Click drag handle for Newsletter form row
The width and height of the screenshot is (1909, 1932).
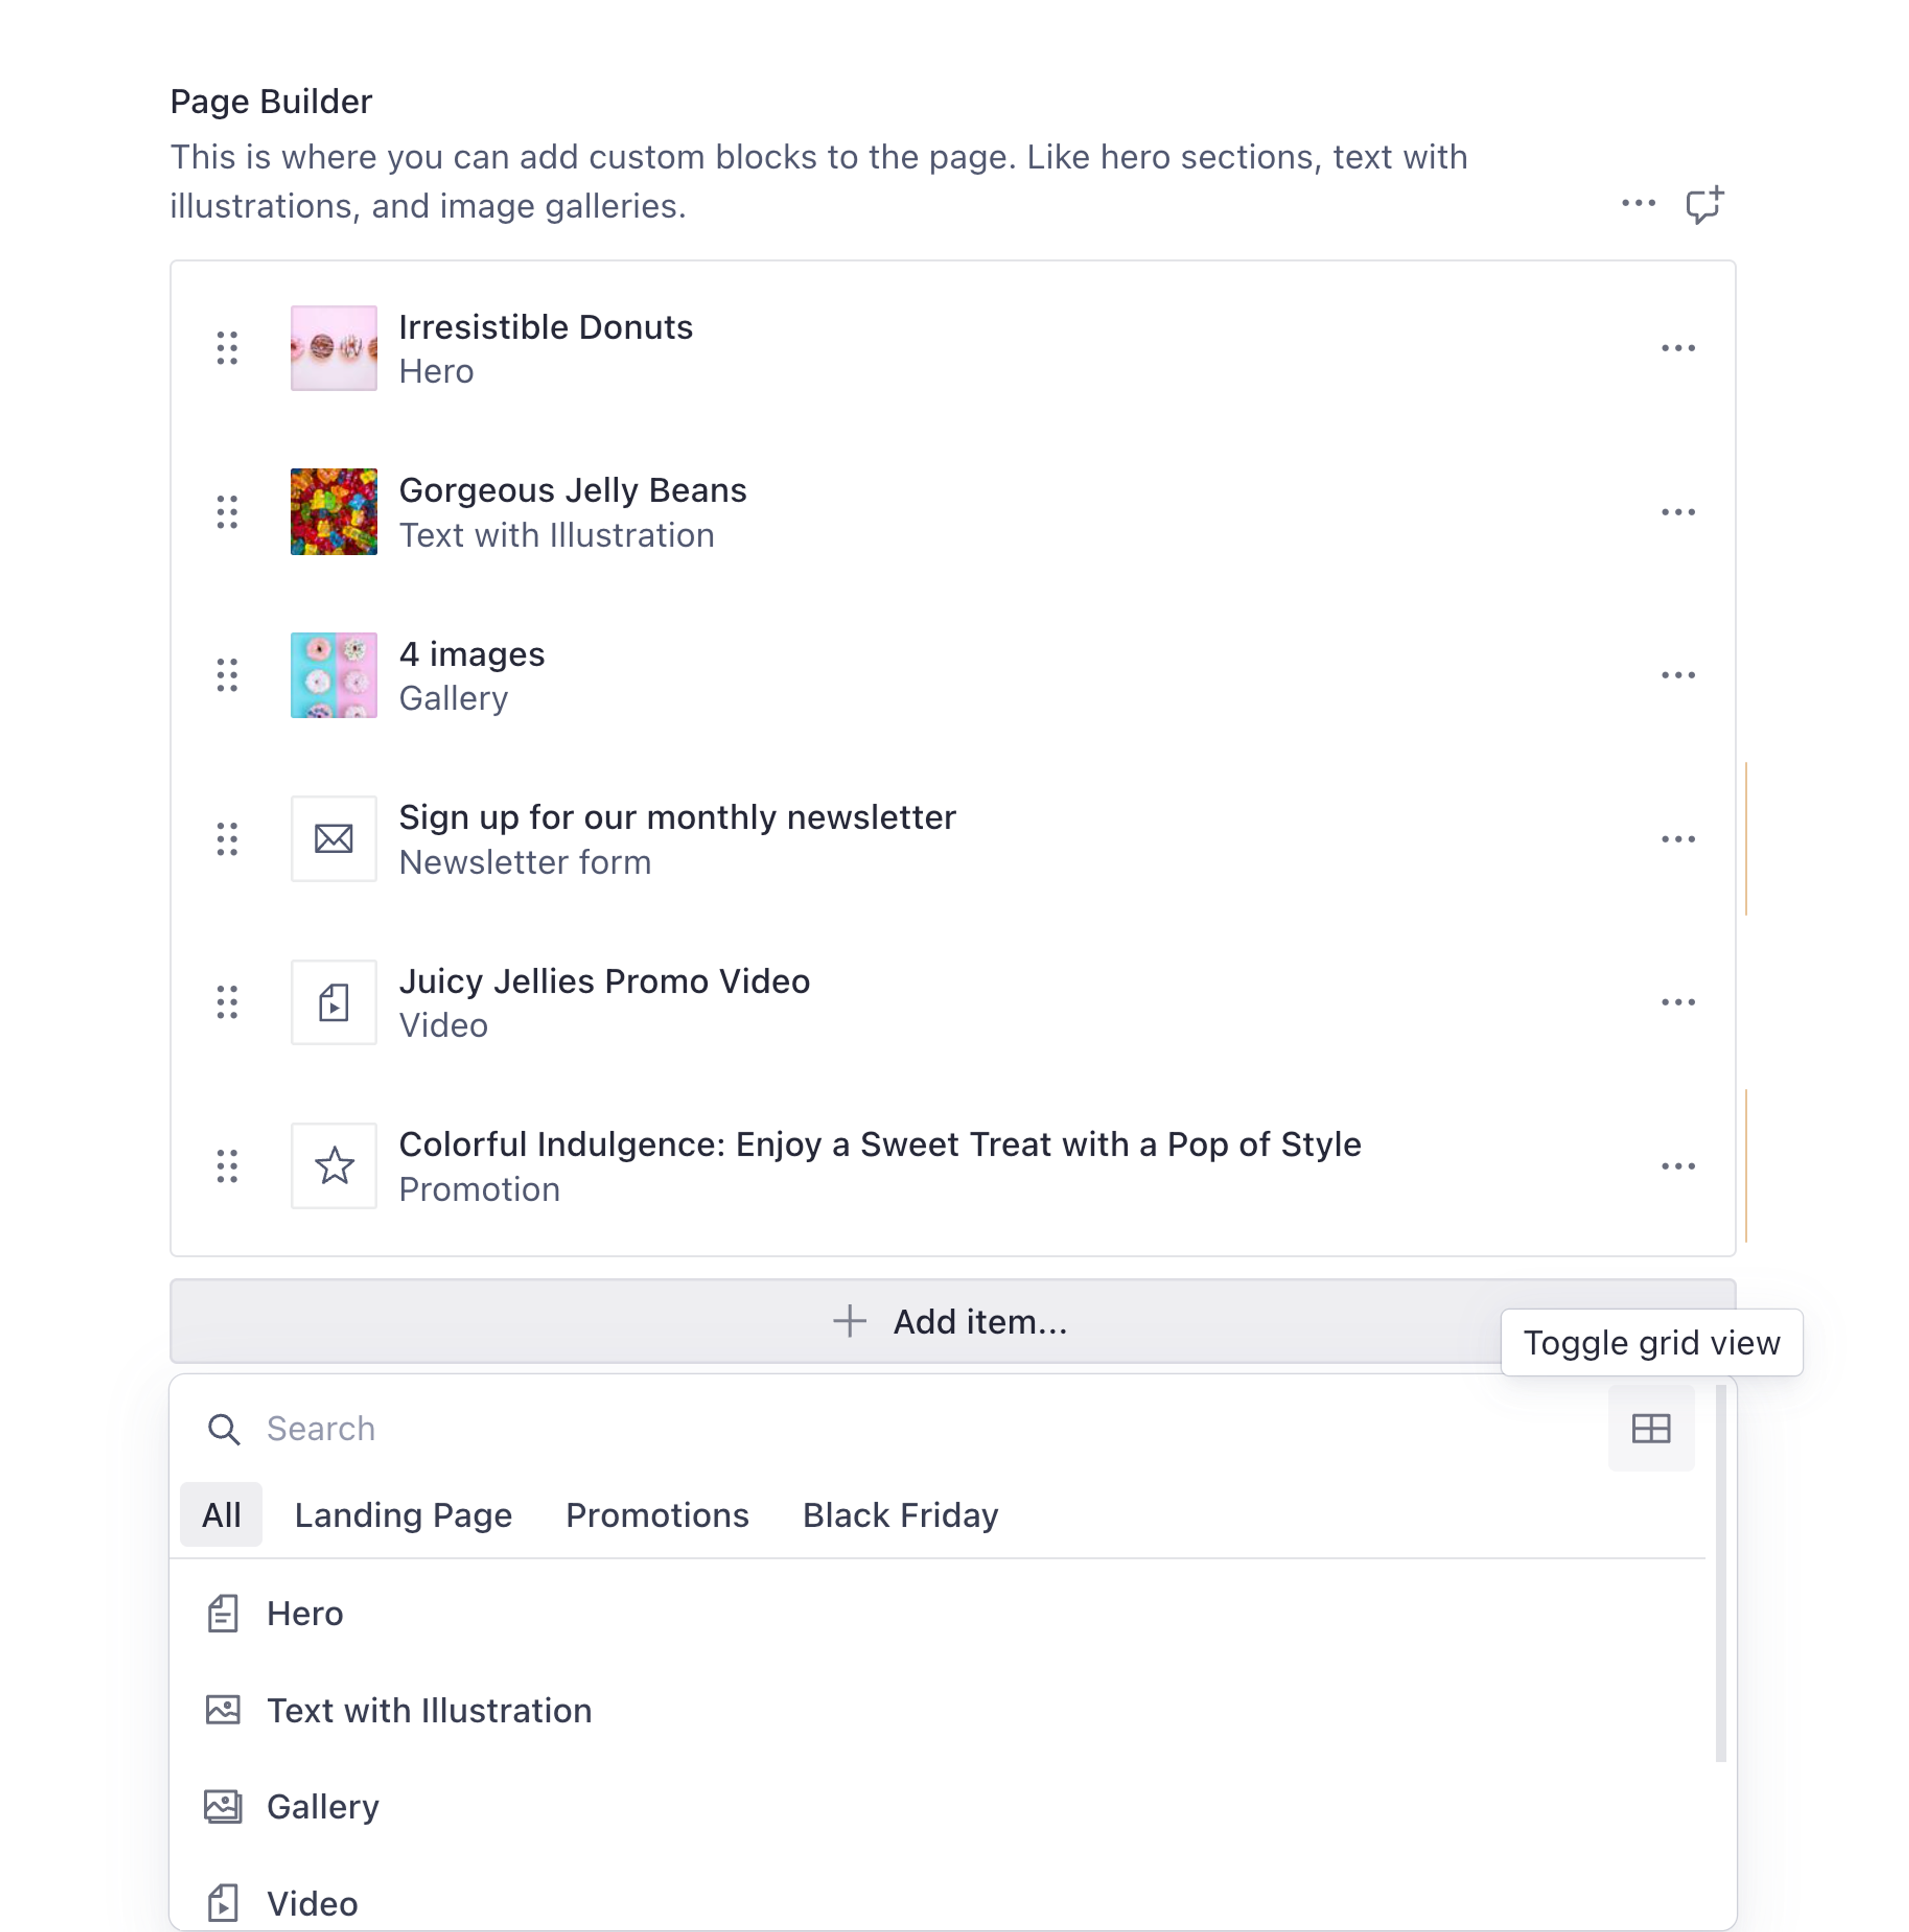(227, 839)
